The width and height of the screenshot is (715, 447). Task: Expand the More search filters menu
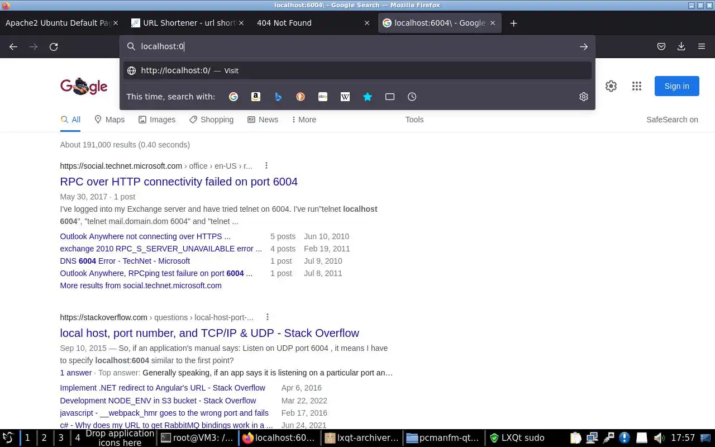[x=304, y=120]
